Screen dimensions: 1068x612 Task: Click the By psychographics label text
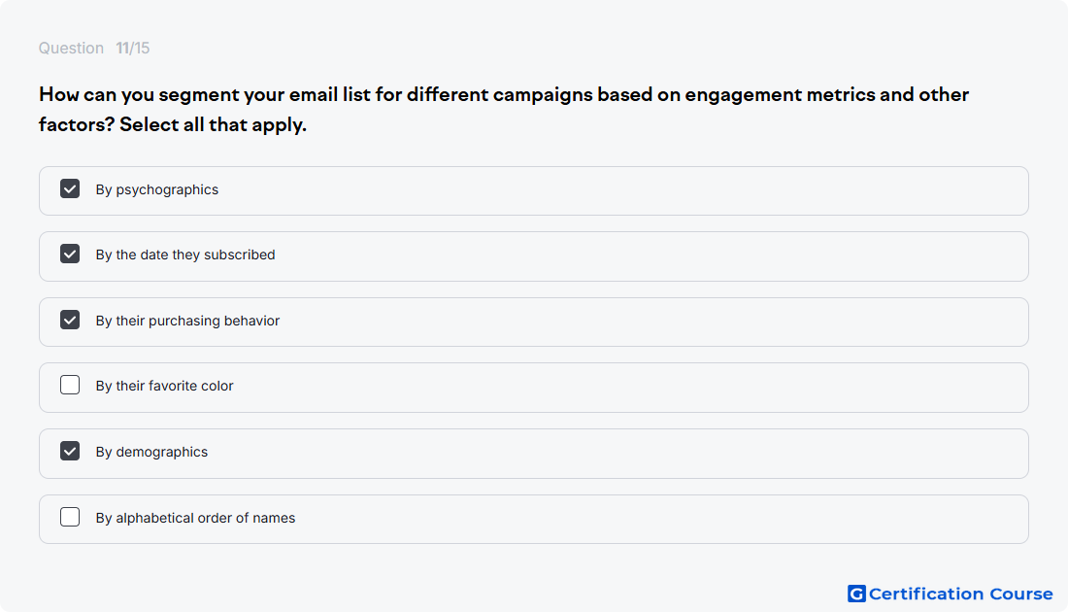coord(156,189)
